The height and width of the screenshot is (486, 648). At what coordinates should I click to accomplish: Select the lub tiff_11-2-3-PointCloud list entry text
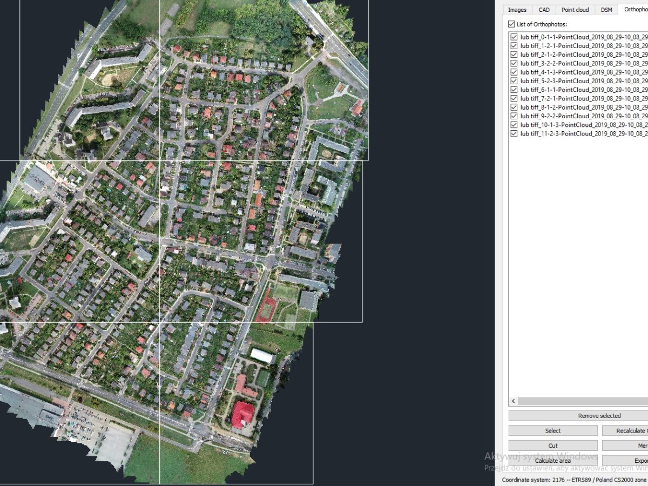click(x=584, y=133)
